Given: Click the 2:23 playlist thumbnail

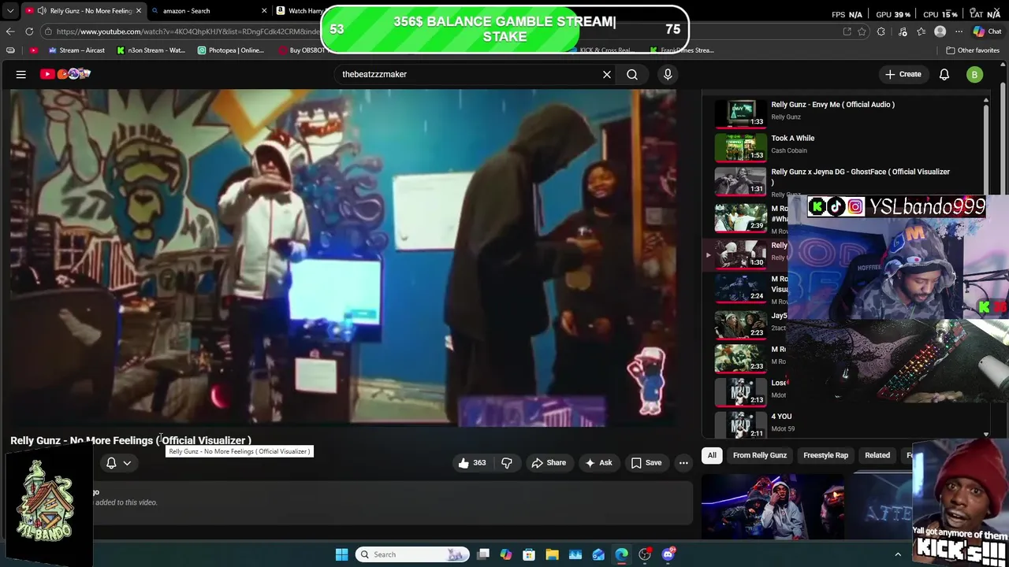Looking at the screenshot, I should 740,323.
